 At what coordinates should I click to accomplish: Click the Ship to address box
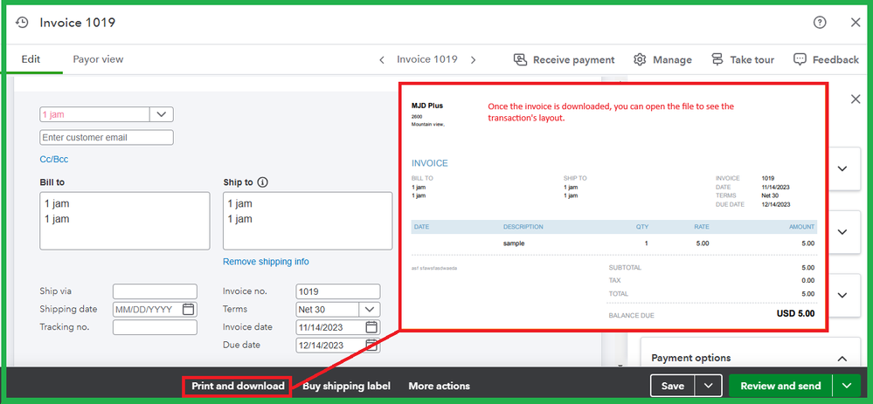point(308,221)
